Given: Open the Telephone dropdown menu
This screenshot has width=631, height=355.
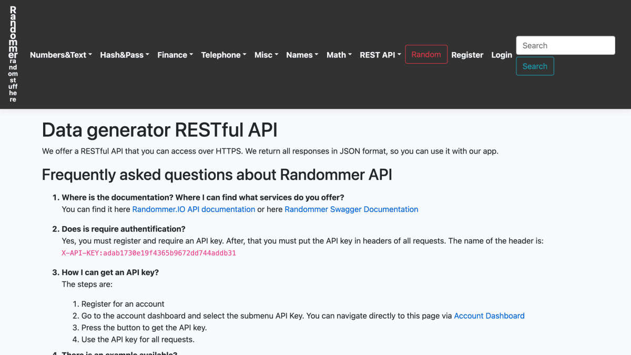Looking at the screenshot, I should coord(224,55).
